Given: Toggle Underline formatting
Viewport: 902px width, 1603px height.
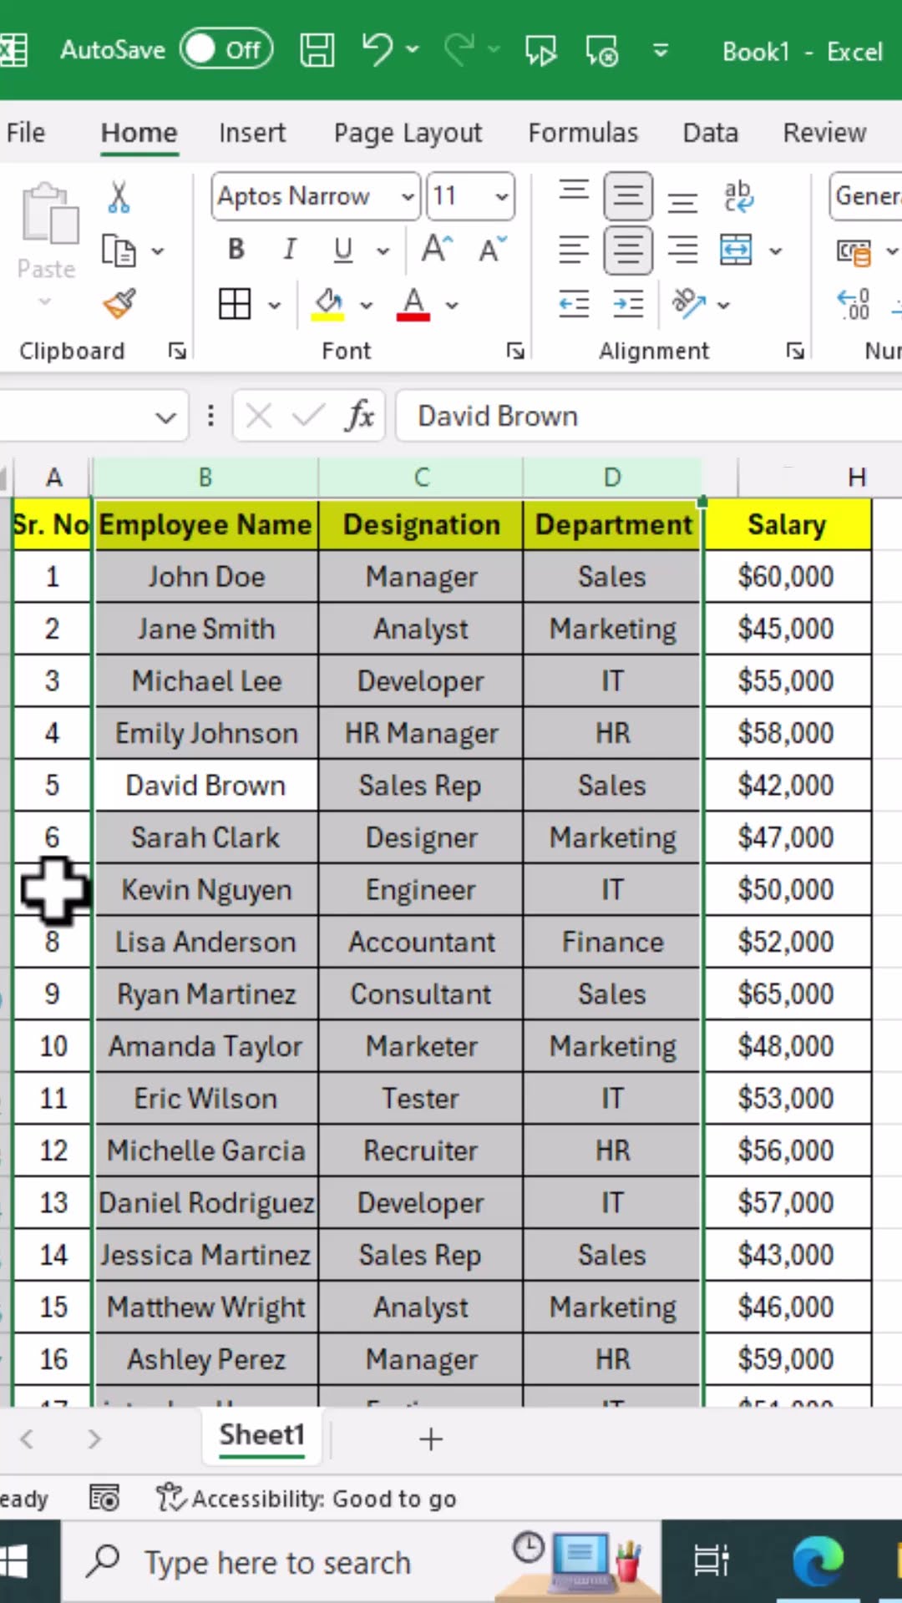Looking at the screenshot, I should (x=343, y=250).
